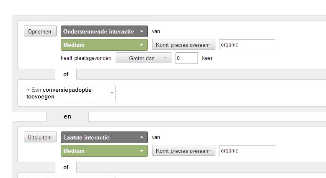Focus the organic text field in the Opnemen rule
The height and width of the screenshot is (178, 326).
[x=247, y=45]
